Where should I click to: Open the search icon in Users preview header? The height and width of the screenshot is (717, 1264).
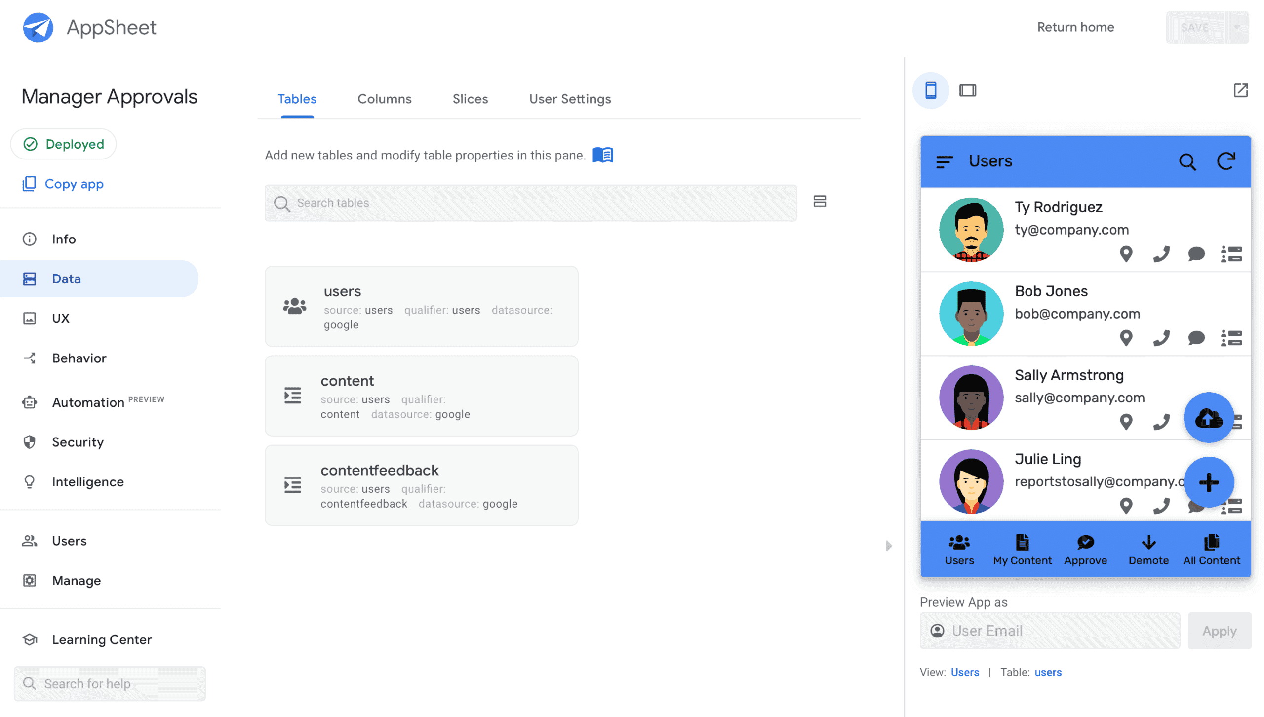[x=1188, y=161]
